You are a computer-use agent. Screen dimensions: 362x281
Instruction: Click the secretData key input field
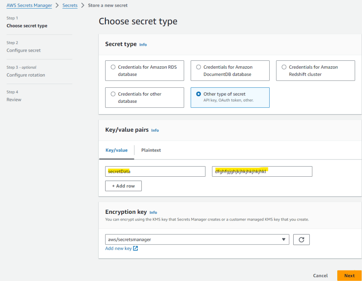[x=155, y=171]
